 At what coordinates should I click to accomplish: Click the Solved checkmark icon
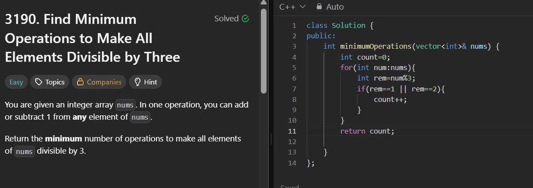(245, 19)
